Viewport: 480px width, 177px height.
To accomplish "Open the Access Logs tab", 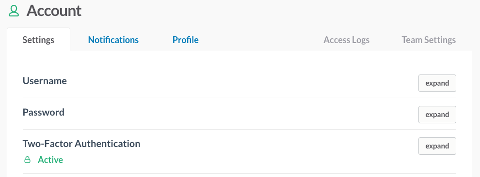I will click(347, 40).
